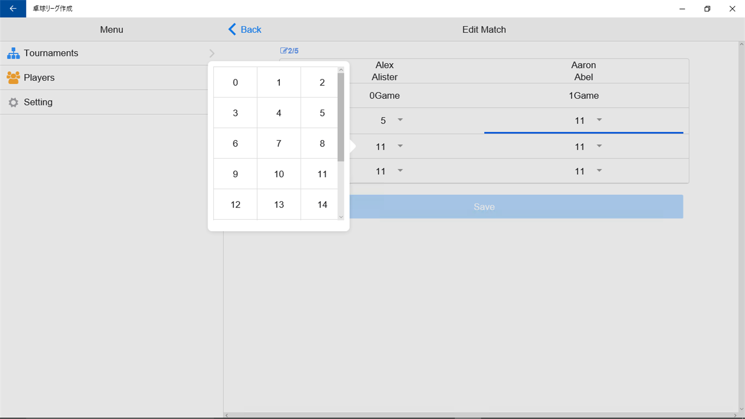Open Aaron's first game score dropdown

(584, 121)
